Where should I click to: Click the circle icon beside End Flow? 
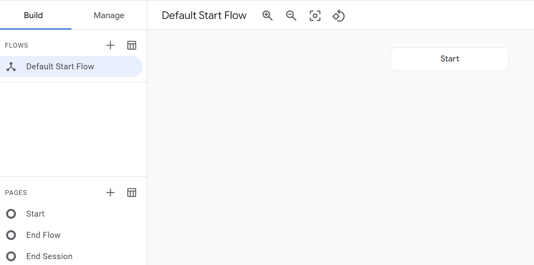point(11,235)
